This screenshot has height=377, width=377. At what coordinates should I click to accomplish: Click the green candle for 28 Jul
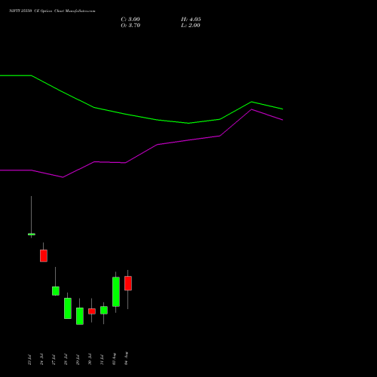(68, 308)
